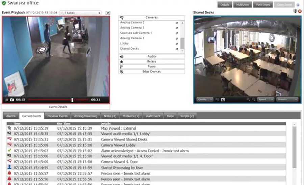Click the second magnifier zoom icon under Shared Desks
Image resolution: width=304 pixels, height=185 pixels.
pyautogui.click(x=253, y=99)
